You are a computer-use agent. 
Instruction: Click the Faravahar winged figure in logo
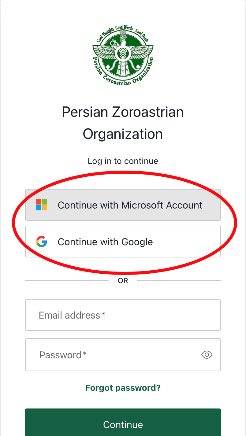click(123, 52)
